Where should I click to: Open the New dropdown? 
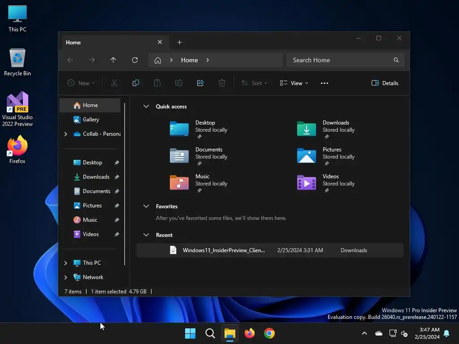coord(81,83)
